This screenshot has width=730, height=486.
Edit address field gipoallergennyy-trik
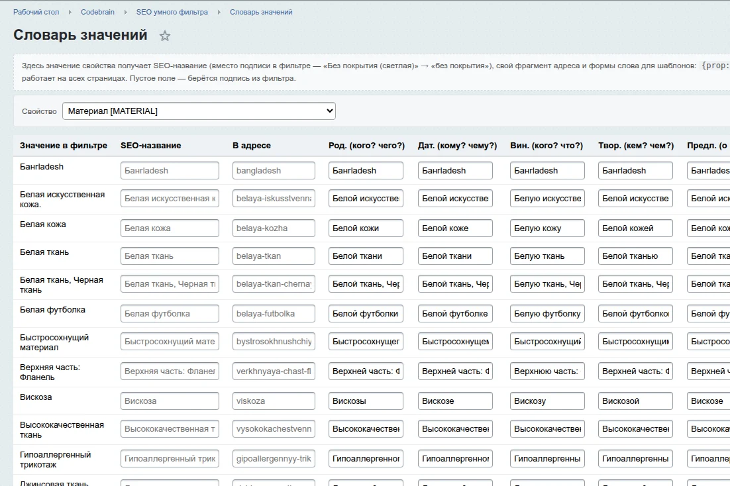tap(274, 459)
